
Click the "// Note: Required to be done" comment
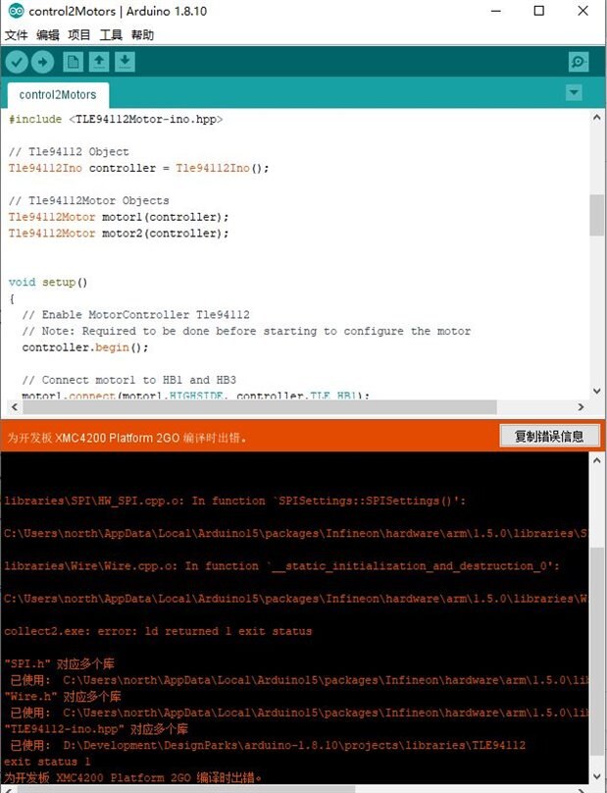246,331
